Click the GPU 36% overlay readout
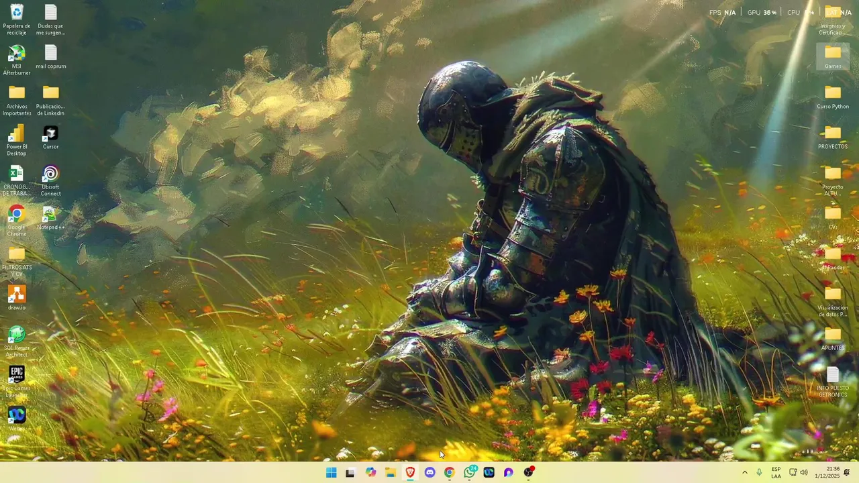Image resolution: width=859 pixels, height=483 pixels. click(x=762, y=13)
